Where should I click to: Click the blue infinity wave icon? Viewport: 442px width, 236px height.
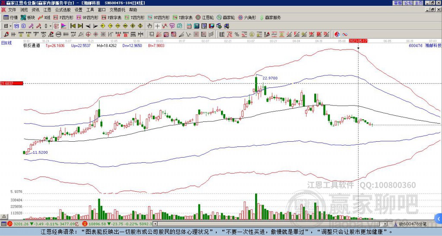(x=345, y=34)
